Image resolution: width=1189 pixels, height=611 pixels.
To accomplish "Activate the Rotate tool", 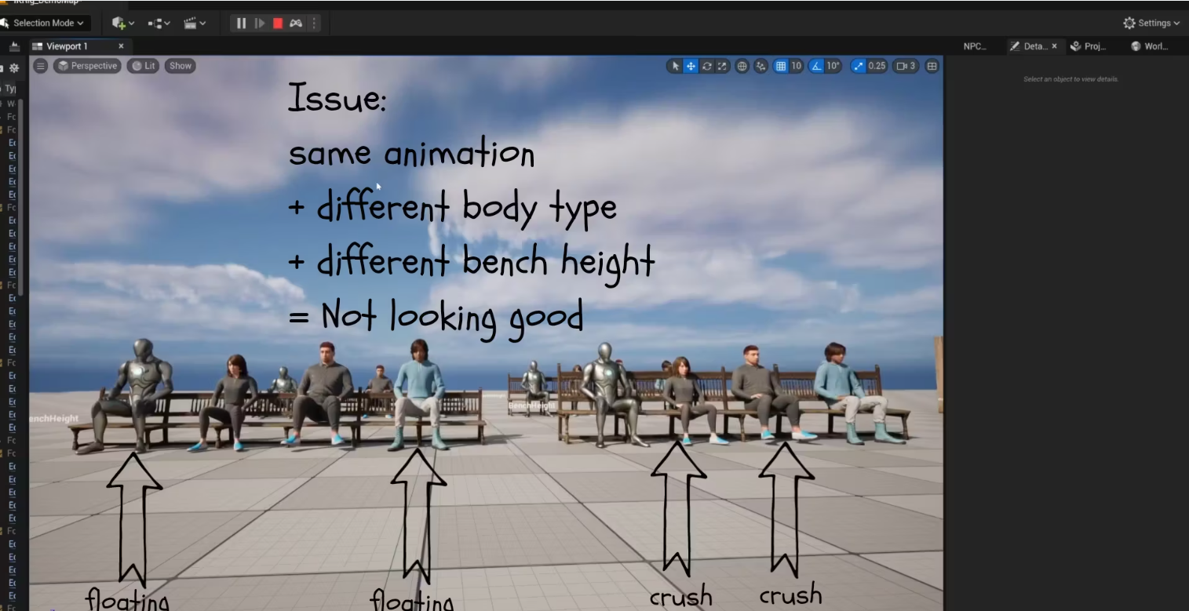I will point(707,66).
